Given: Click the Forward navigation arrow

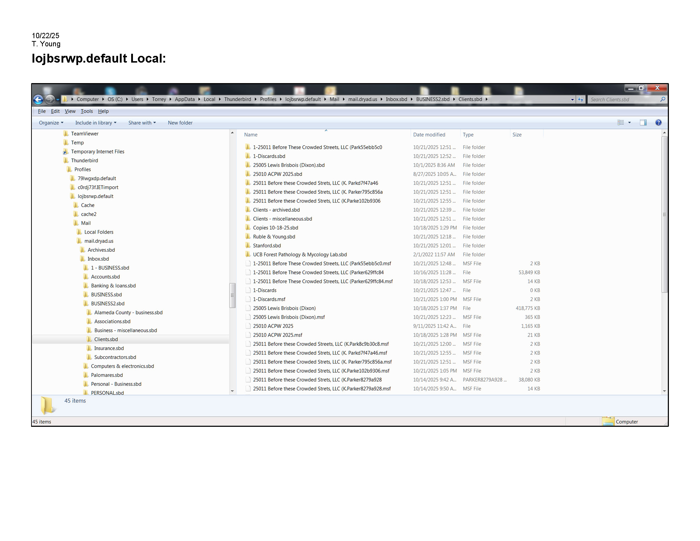Looking at the screenshot, I should pyautogui.click(x=50, y=100).
